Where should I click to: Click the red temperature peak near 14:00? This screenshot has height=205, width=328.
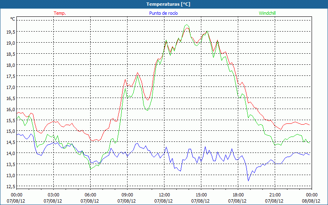pyautogui.click(x=187, y=28)
